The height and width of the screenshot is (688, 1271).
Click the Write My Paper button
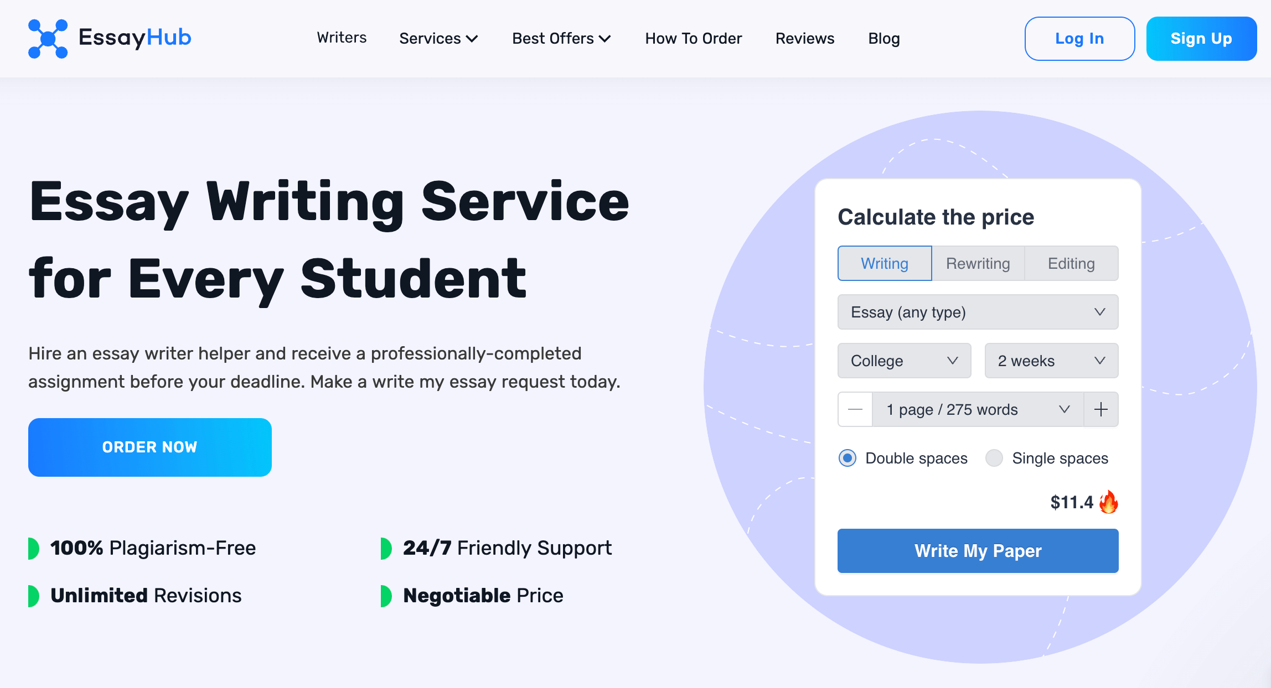pyautogui.click(x=978, y=551)
